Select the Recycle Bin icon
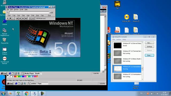The width and height of the screenshot is (171, 96). click(5, 41)
